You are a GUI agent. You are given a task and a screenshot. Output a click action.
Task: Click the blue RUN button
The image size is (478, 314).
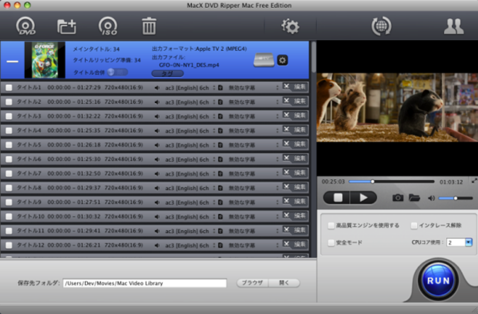coord(438,280)
